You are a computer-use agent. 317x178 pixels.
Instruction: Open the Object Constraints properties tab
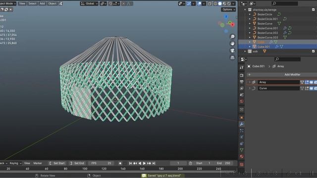(x=242, y=143)
